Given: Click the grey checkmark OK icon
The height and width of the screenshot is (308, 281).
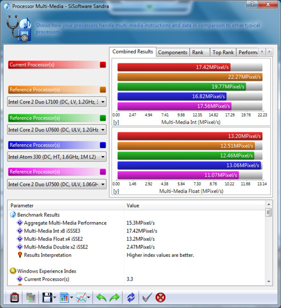Looking at the screenshot, I should 147,297.
